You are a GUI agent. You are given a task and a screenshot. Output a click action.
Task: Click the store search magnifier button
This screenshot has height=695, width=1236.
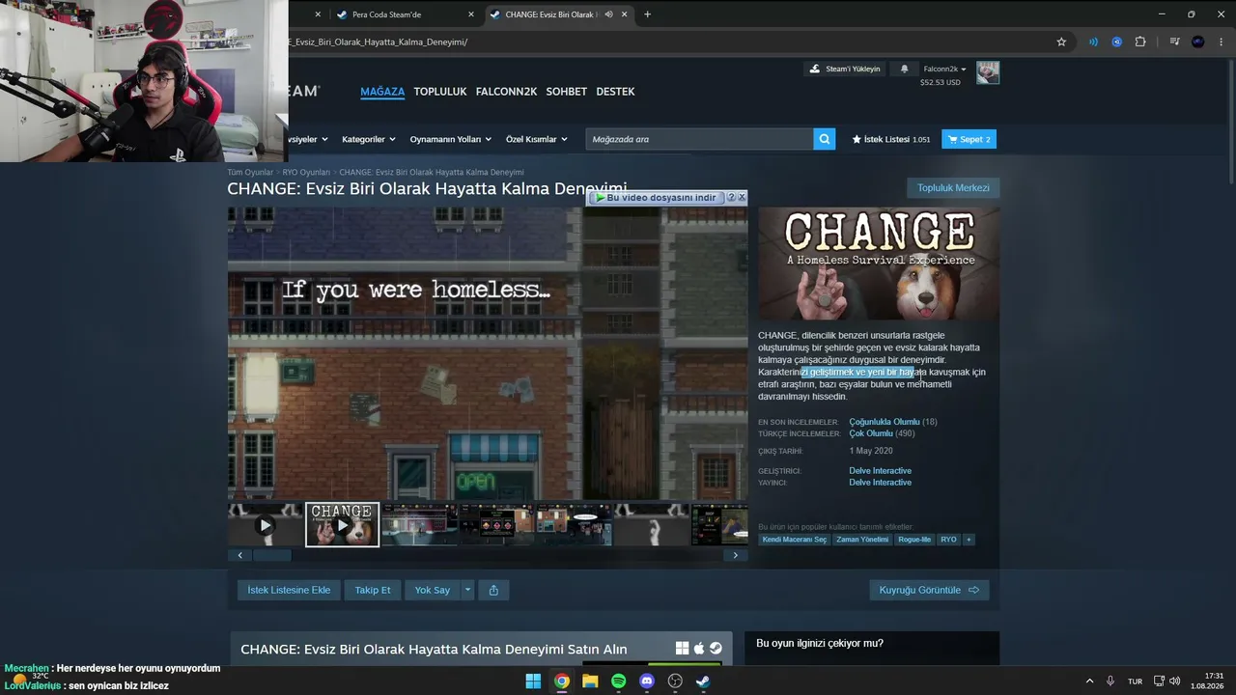825,139
